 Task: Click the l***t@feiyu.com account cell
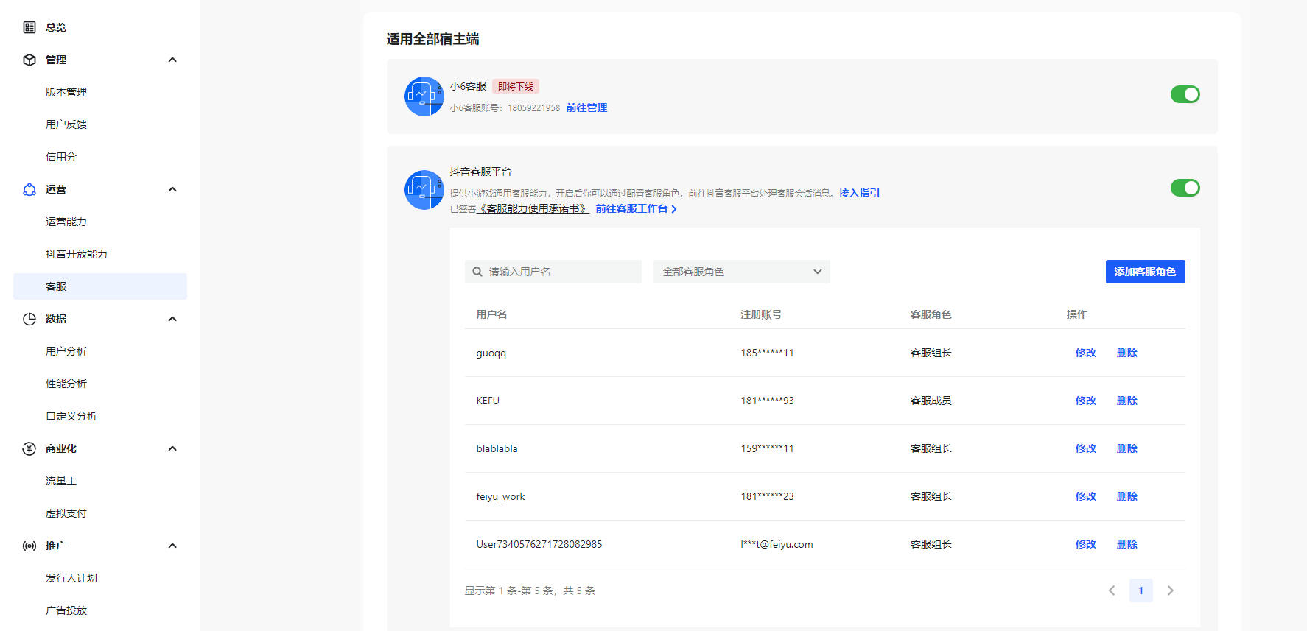tap(777, 544)
